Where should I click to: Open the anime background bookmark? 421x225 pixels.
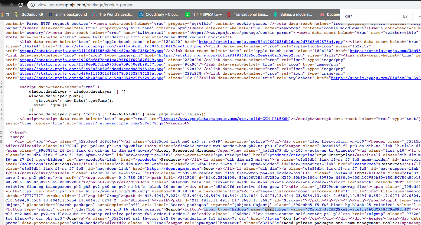pyautogui.click(x=68, y=14)
